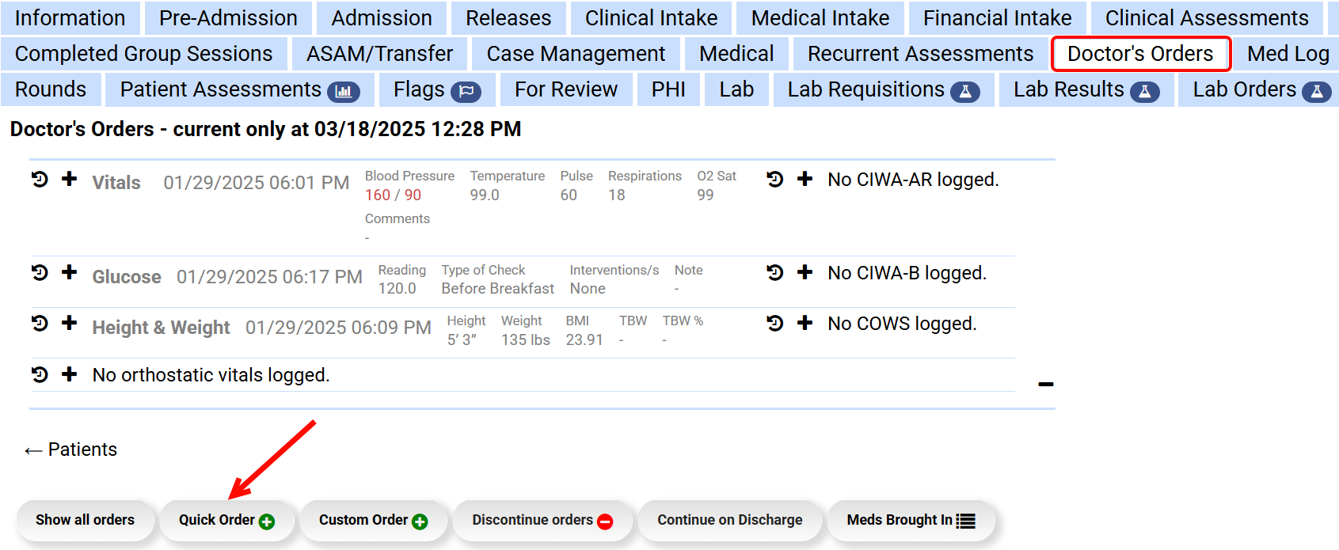1339x550 pixels.
Task: View CIWA-B history icon
Action: click(775, 273)
